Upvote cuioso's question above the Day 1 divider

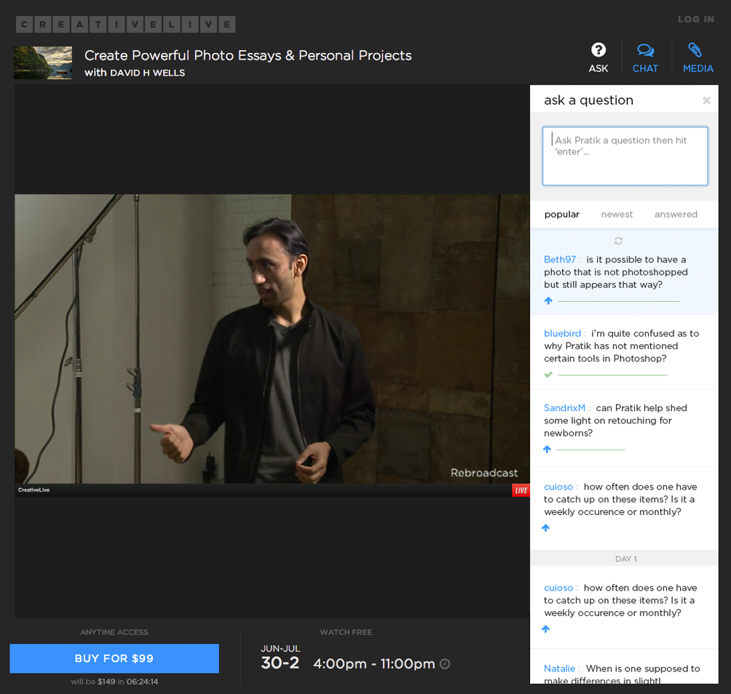click(x=546, y=527)
